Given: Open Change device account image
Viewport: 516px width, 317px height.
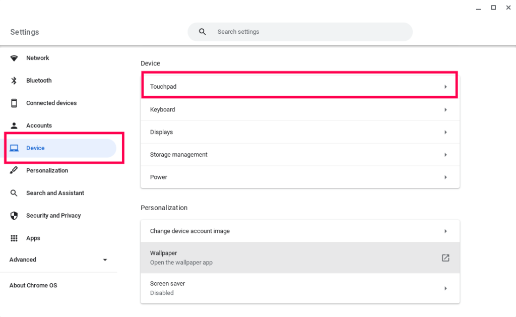Looking at the screenshot, I should 300,231.
